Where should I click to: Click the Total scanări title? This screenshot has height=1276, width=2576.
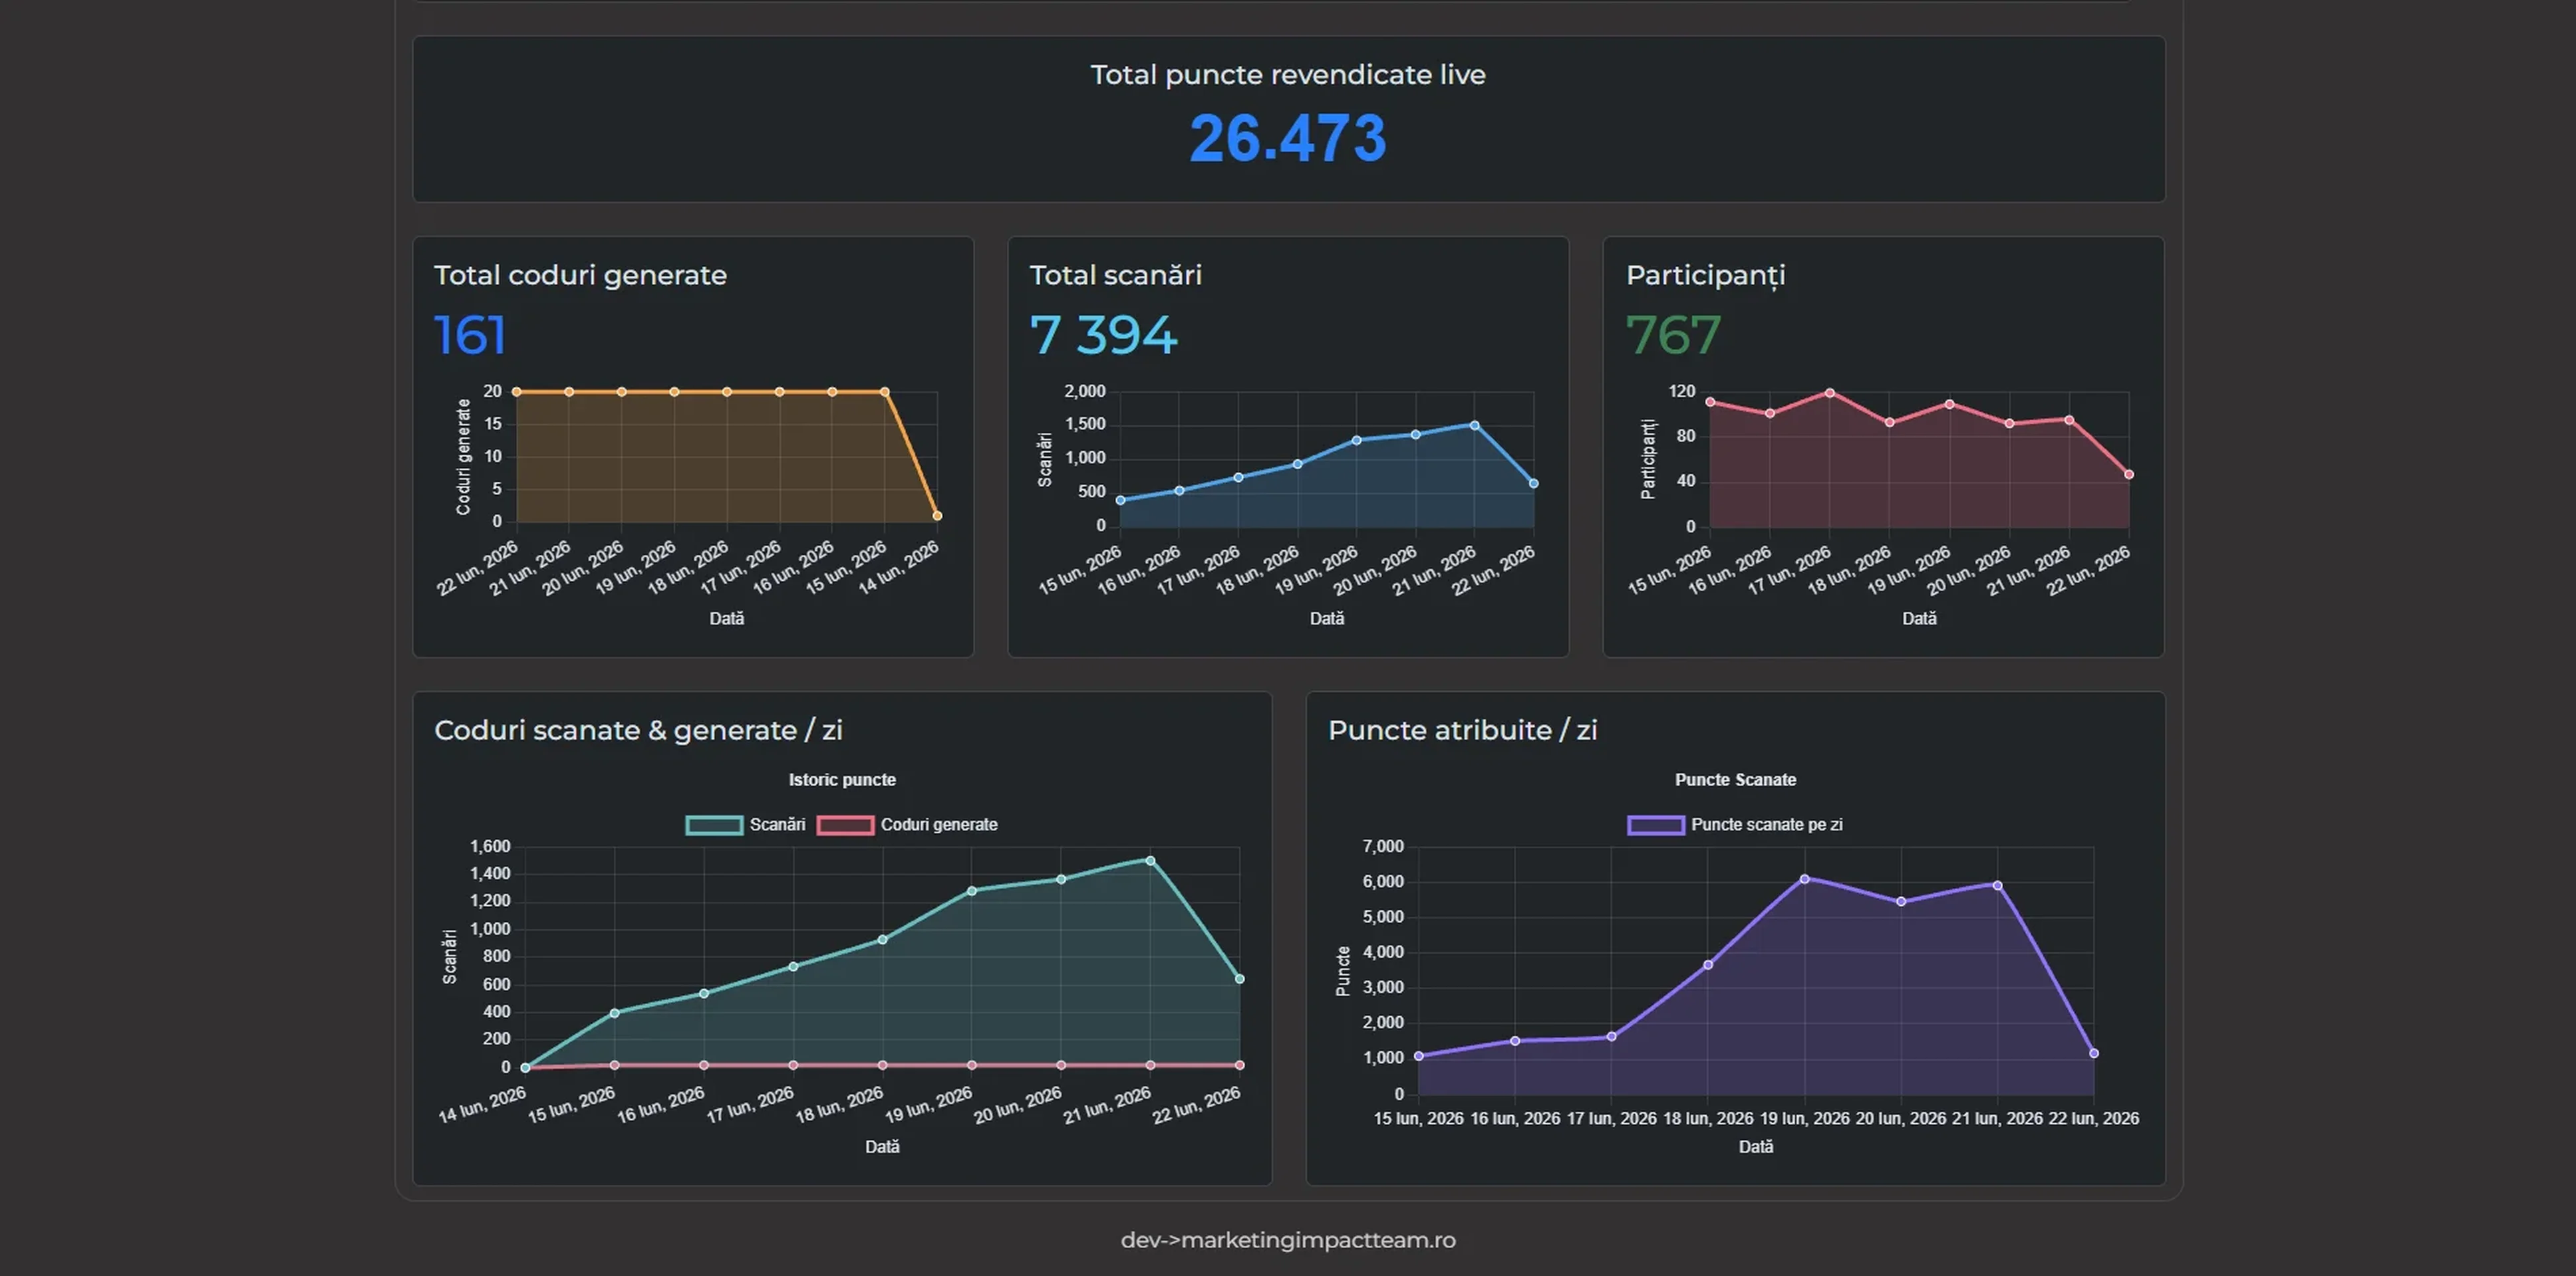[x=1115, y=274]
